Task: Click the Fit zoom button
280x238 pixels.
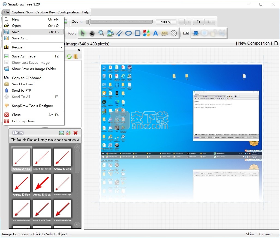Action: point(198,22)
